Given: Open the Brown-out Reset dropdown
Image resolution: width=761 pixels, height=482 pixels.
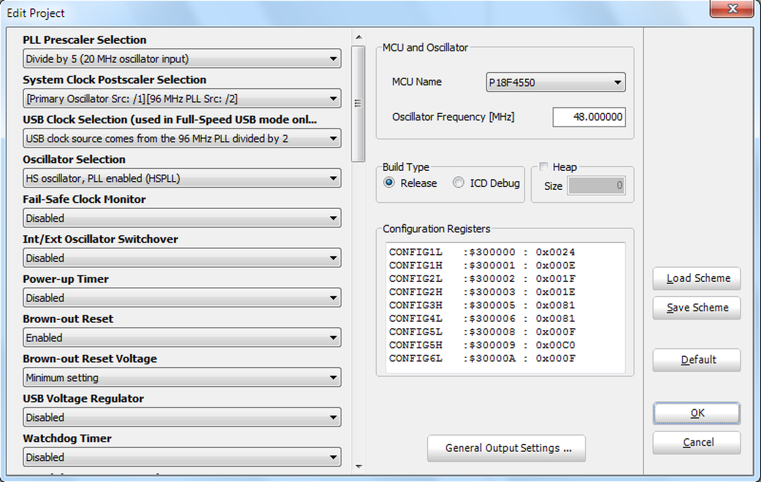Looking at the screenshot, I should [182, 337].
